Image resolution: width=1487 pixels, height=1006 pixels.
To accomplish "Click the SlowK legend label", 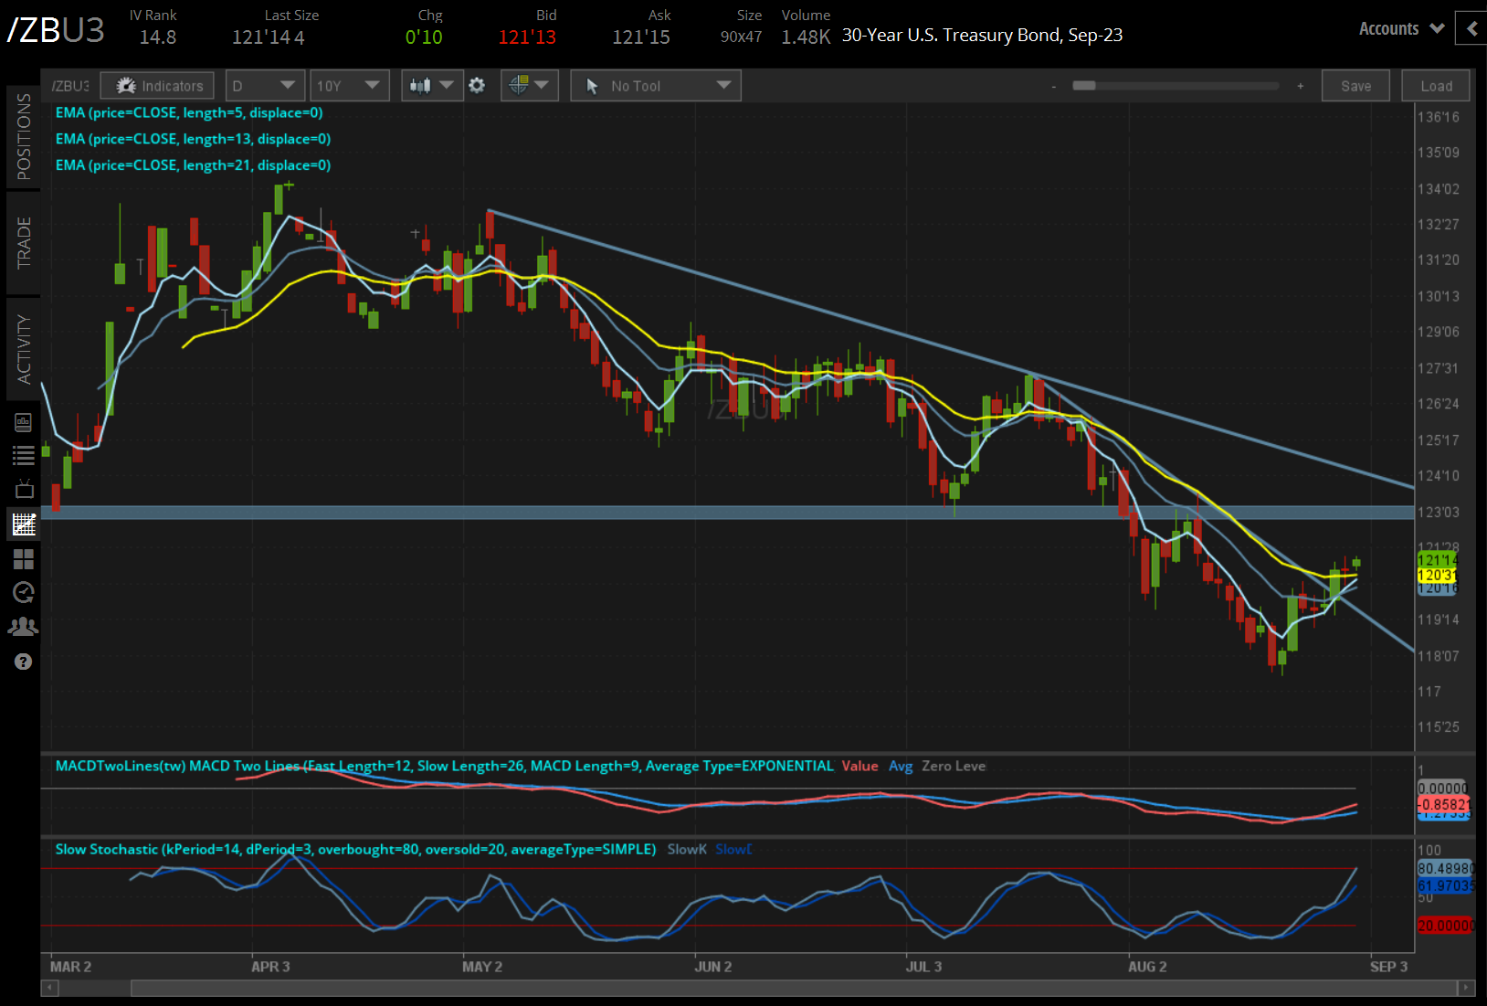I will click(687, 849).
